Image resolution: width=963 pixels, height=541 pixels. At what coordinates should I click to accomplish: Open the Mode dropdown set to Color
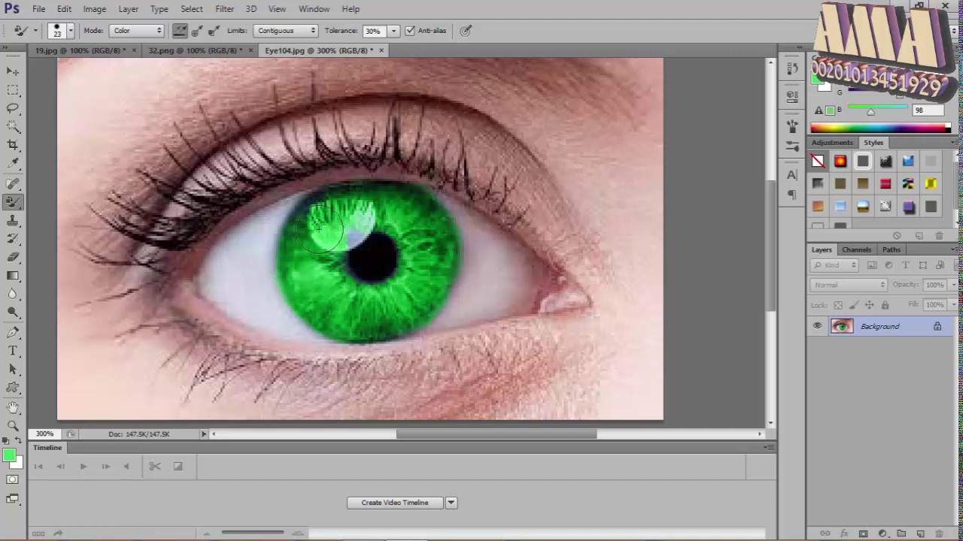click(136, 31)
